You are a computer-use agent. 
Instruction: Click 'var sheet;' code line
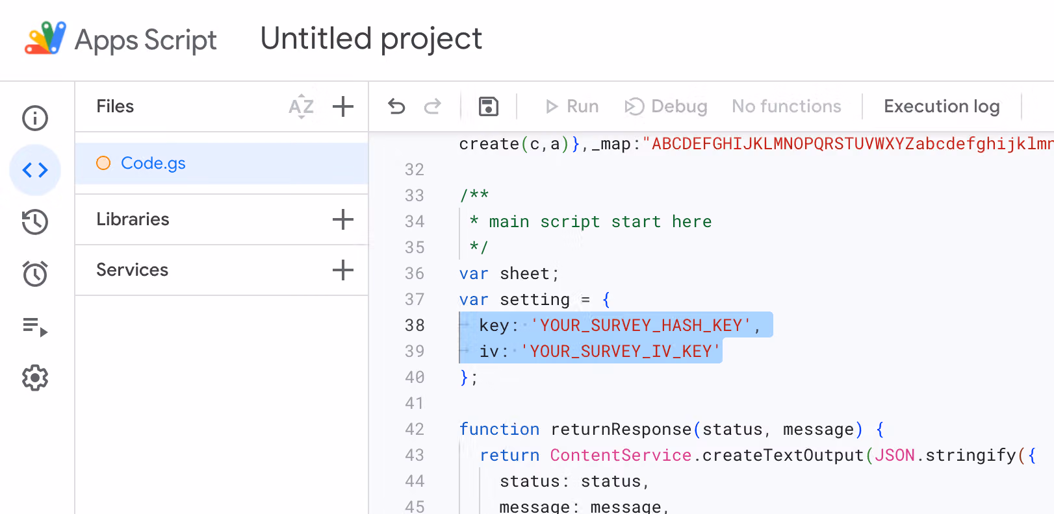(509, 273)
